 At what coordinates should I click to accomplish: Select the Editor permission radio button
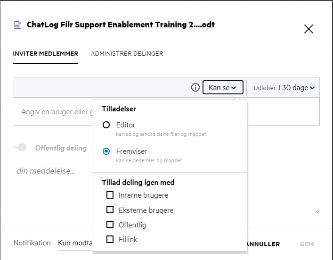click(x=106, y=125)
